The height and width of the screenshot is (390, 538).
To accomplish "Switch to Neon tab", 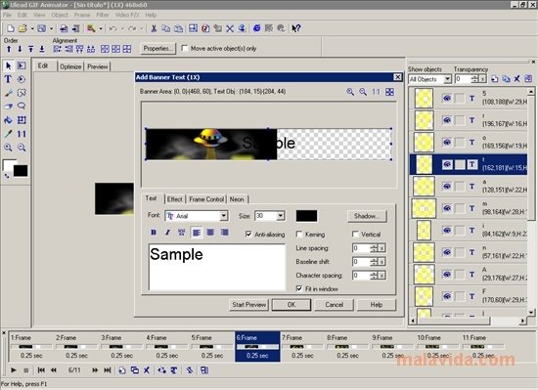I will tap(237, 199).
